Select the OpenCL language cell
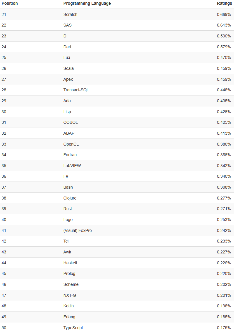234x333 pixels. (x=71, y=144)
